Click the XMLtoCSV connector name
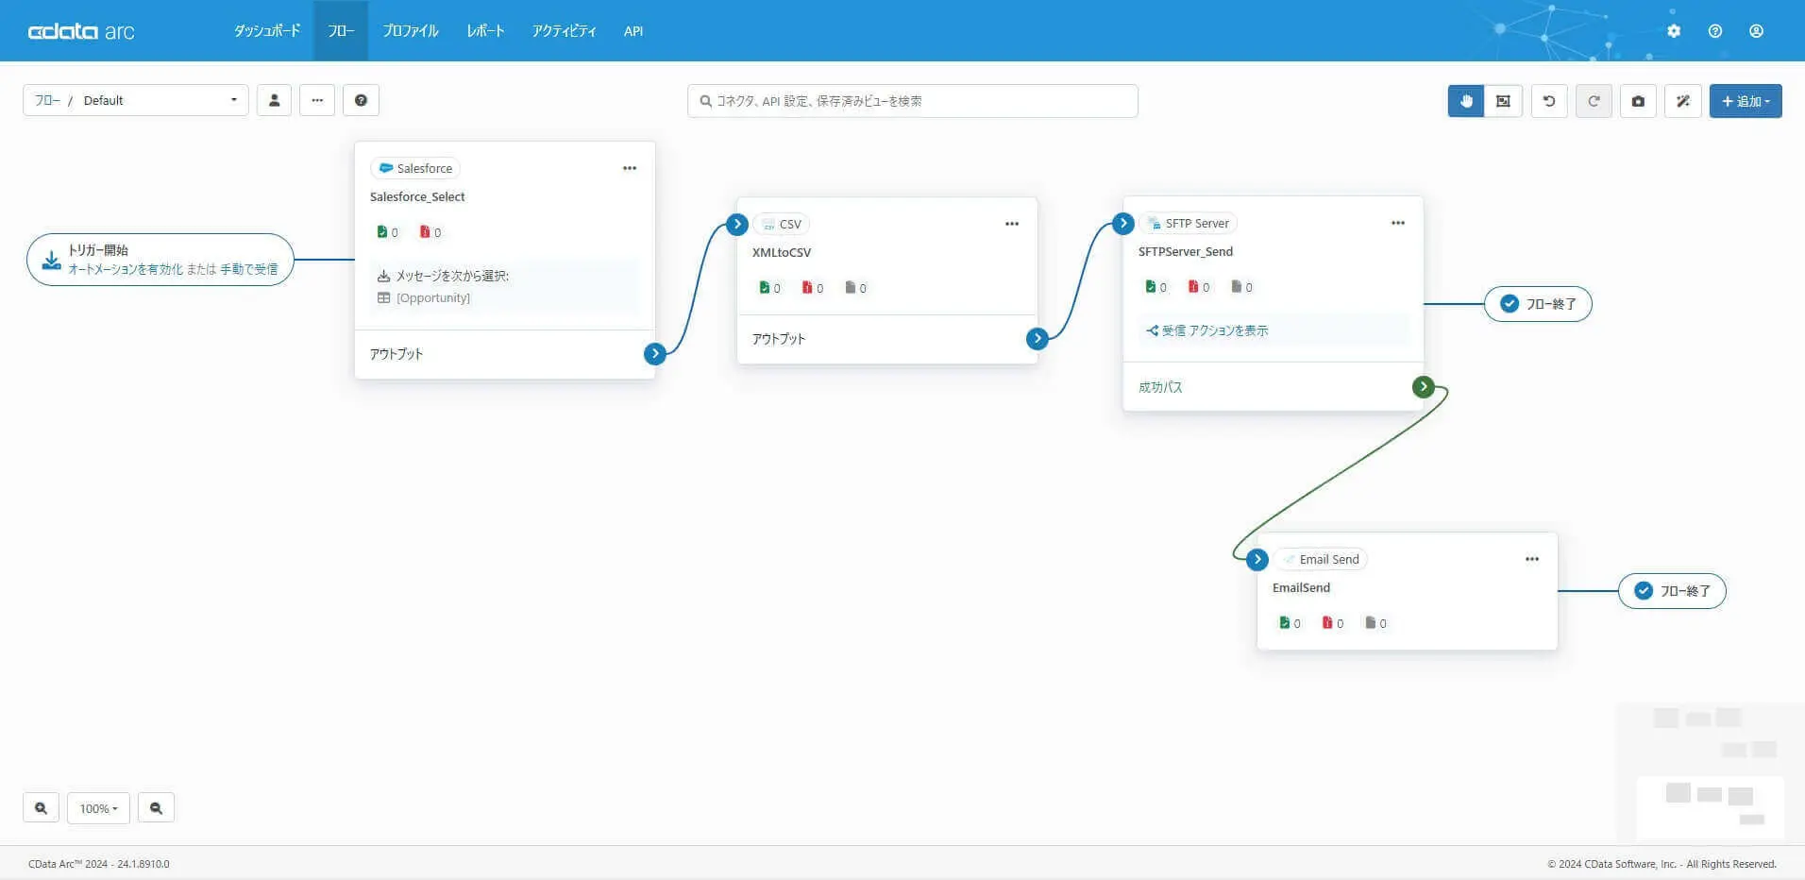This screenshot has height=880, width=1805. [x=782, y=252]
